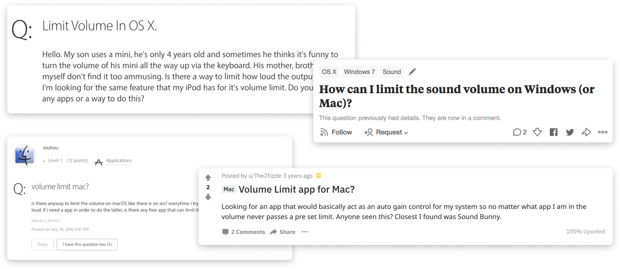This screenshot has height=269, width=620.
Task: Click the pencil edit topics icon
Action: pos(412,72)
